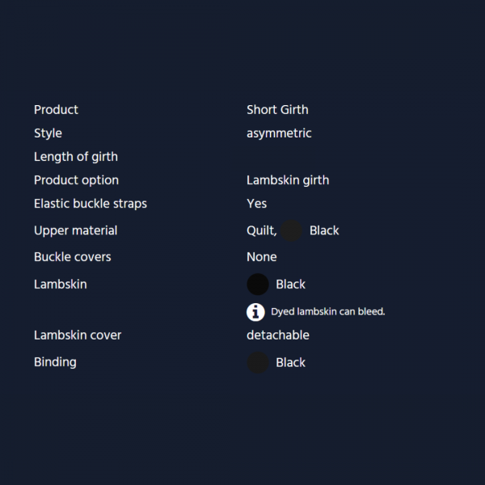485x485 pixels.
Task: Click the Black text beside Binding swatch
Action: tap(290, 362)
